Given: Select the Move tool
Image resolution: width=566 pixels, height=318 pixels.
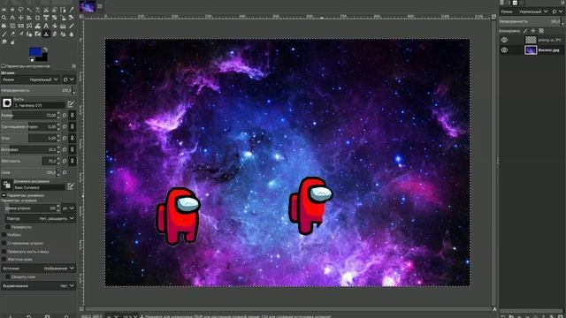Looking at the screenshot, I should pos(20,18).
